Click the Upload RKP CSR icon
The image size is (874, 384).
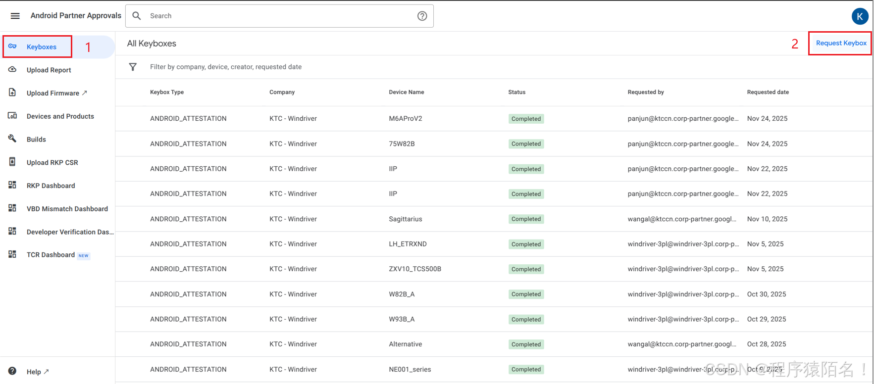(12, 162)
